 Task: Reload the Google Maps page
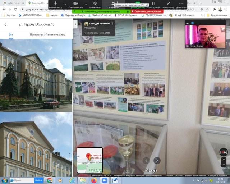(x=15, y=9)
